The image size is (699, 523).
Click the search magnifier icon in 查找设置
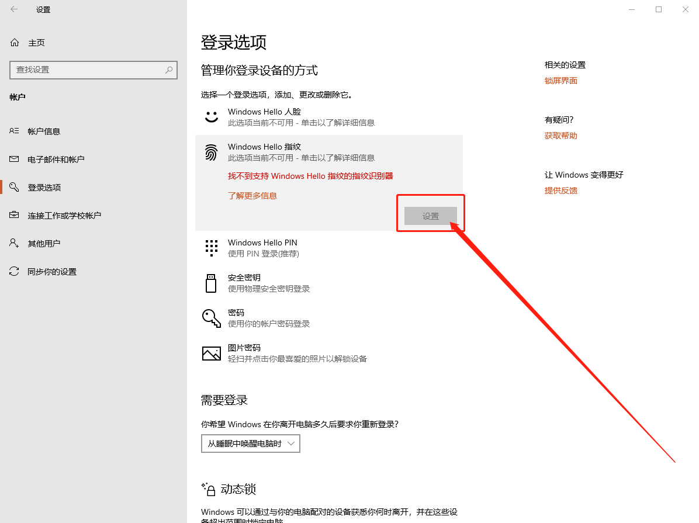169,70
